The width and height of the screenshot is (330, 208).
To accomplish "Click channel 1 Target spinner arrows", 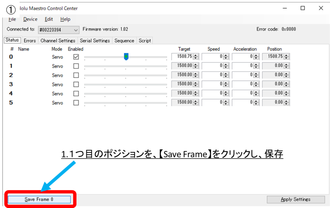I will pyautogui.click(x=196, y=66).
